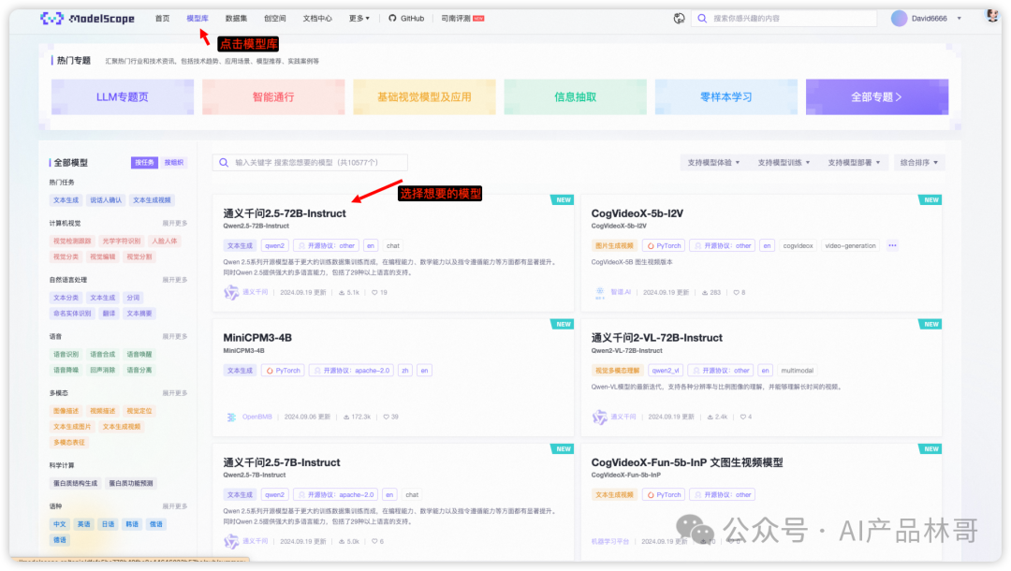The width and height of the screenshot is (1011, 571).
Task: Click the download icon on MiniCPM3-4B card
Action: pyautogui.click(x=346, y=417)
